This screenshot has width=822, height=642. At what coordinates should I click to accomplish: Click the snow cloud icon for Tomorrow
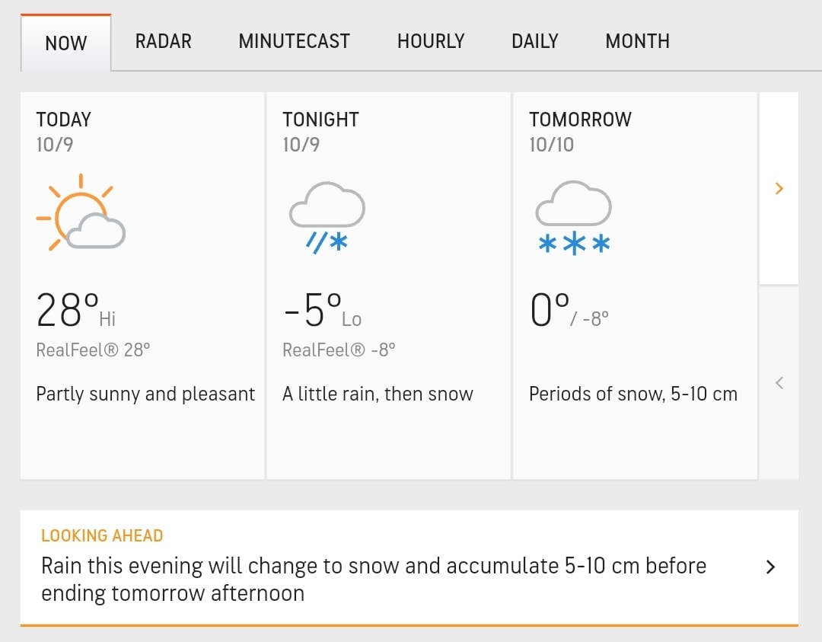tap(574, 218)
